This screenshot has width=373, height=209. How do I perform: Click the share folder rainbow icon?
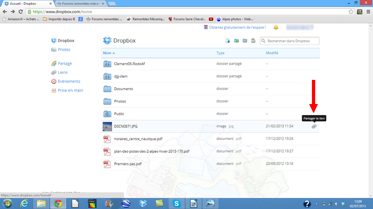pos(245,41)
